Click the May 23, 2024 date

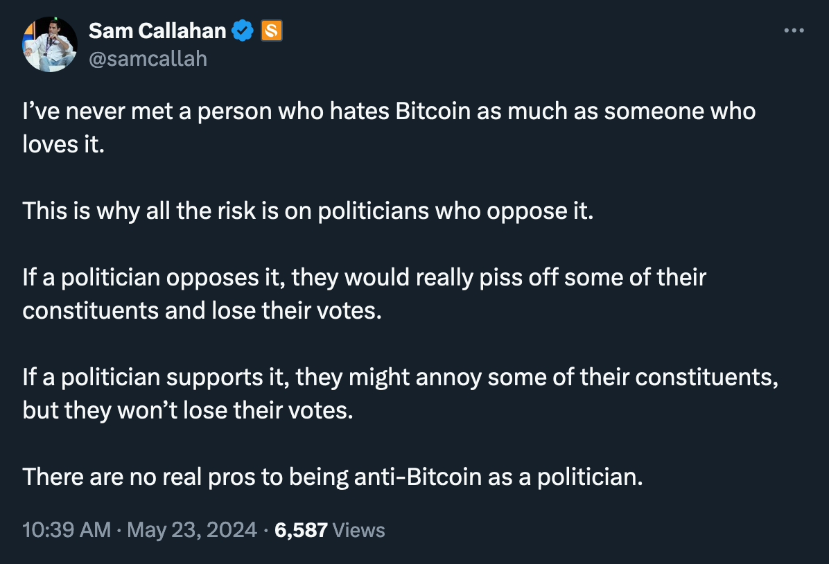click(x=192, y=529)
